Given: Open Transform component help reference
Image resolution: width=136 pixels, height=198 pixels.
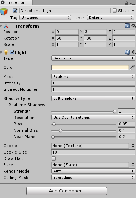Looking at the screenshot, I should pyautogui.click(x=127, y=26).
